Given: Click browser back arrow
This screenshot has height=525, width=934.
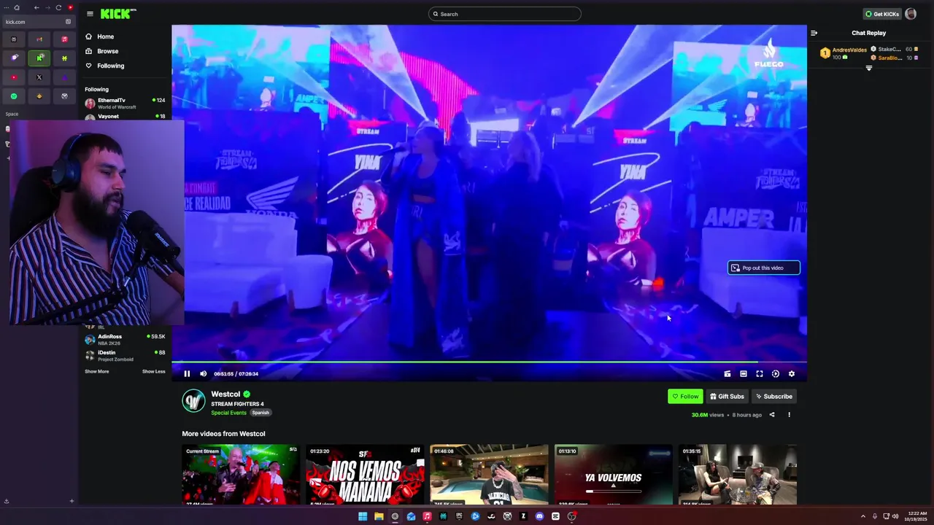Looking at the screenshot, I should click(x=36, y=8).
